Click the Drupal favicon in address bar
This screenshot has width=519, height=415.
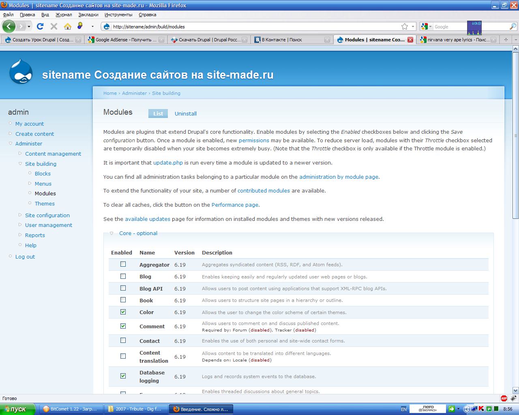tap(107, 26)
